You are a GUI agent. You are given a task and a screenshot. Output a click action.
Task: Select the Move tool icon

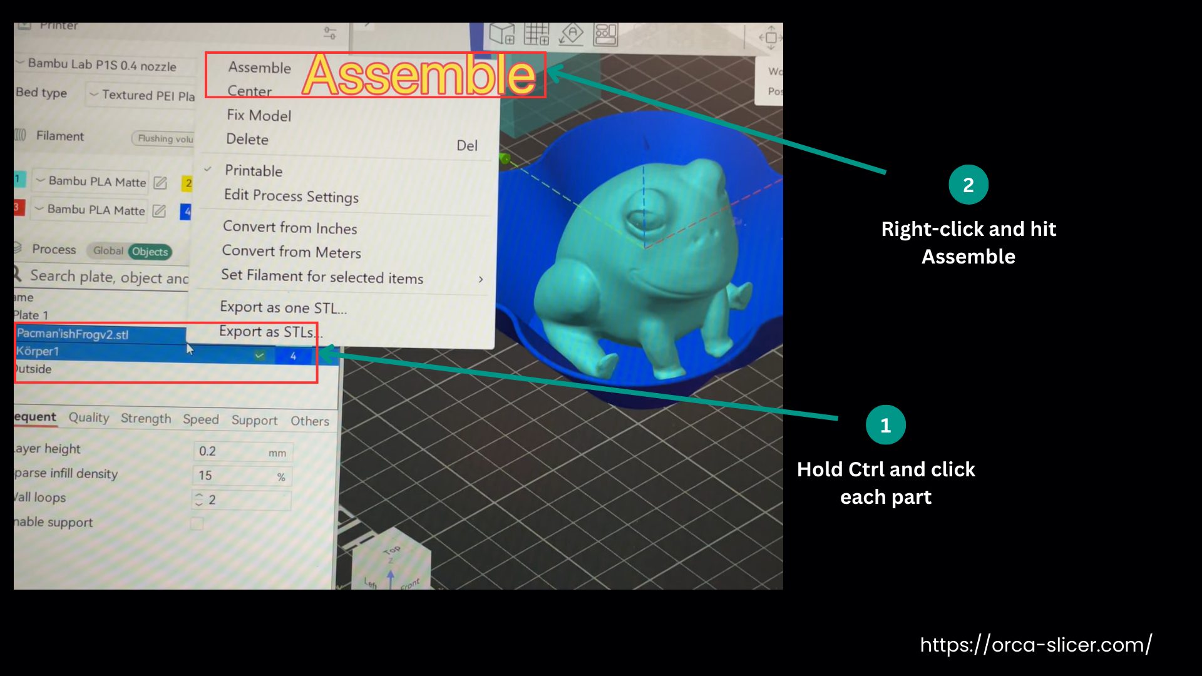pos(771,38)
